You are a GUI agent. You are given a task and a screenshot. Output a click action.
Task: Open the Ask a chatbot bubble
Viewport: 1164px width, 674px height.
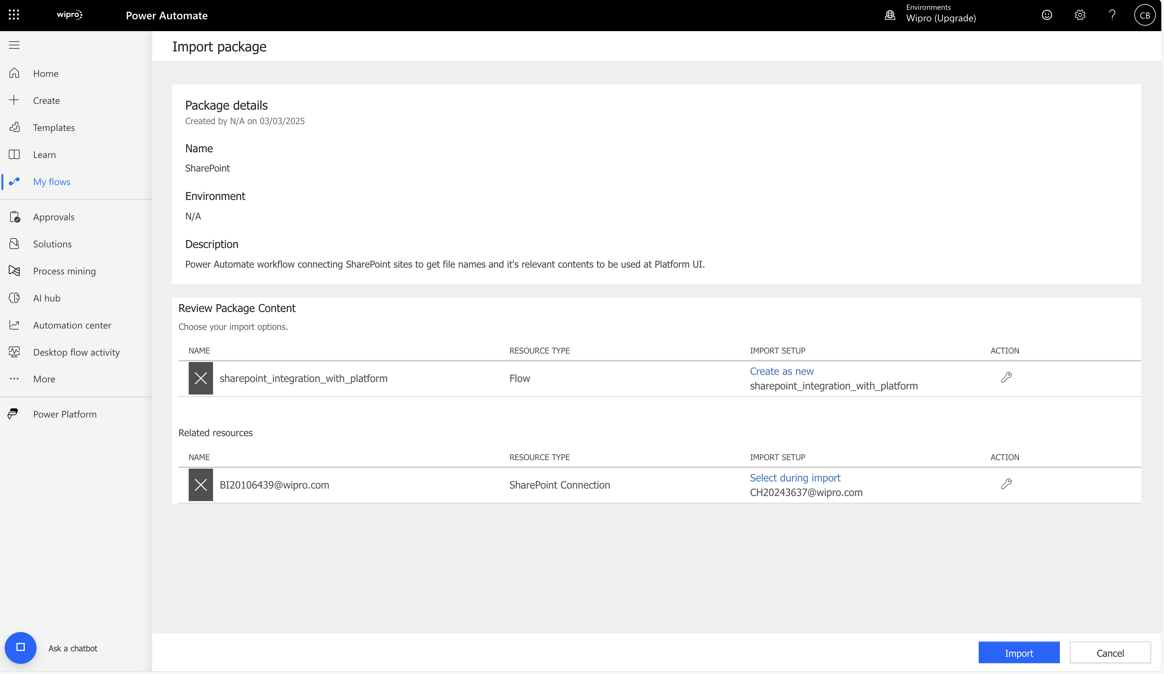tap(20, 648)
